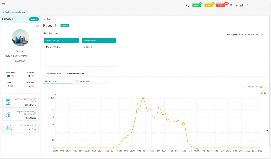Switch to the Alarm information tab
Screen dimensions: 271x159
point(75,74)
